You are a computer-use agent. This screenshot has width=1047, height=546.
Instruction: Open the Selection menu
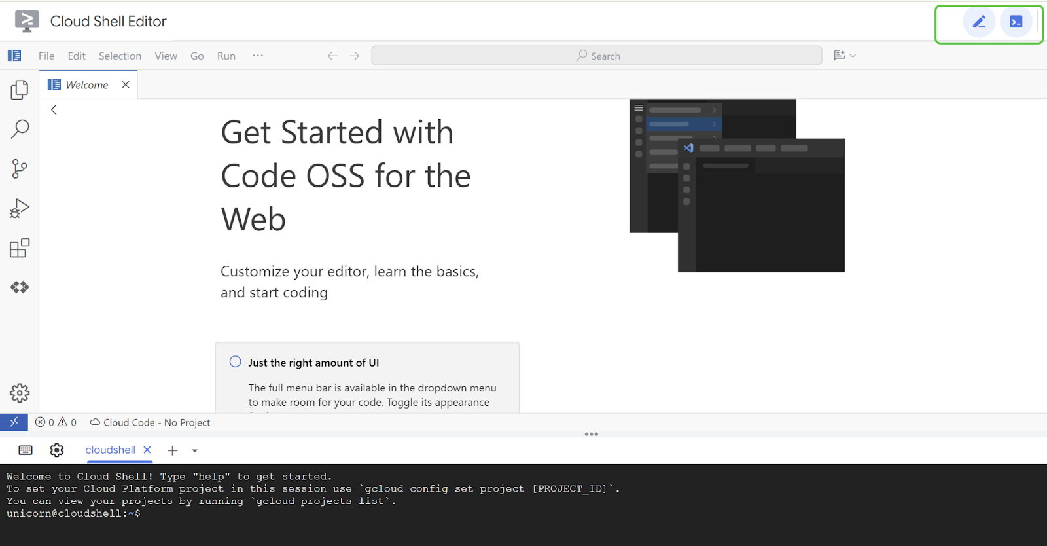tap(120, 56)
